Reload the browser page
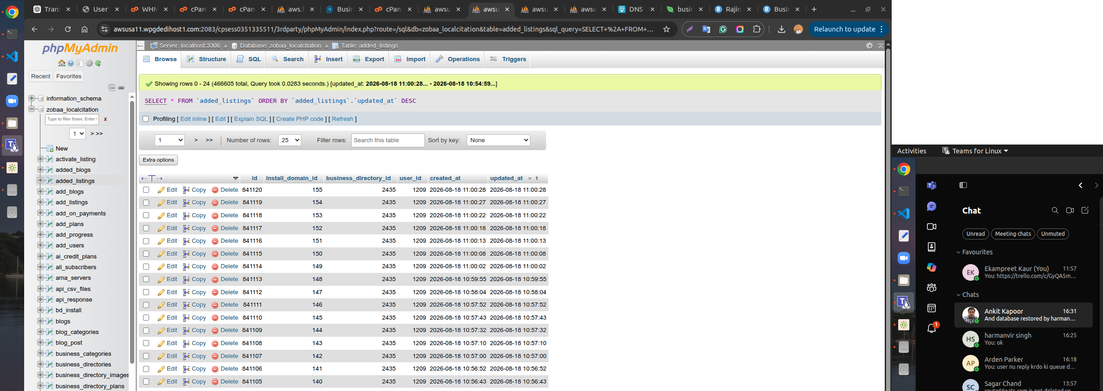The image size is (1103, 391). pyautogui.click(x=68, y=29)
